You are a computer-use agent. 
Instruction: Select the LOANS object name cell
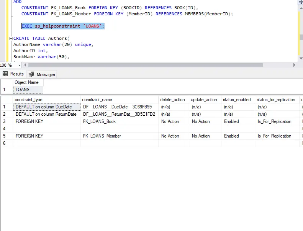pos(28,90)
